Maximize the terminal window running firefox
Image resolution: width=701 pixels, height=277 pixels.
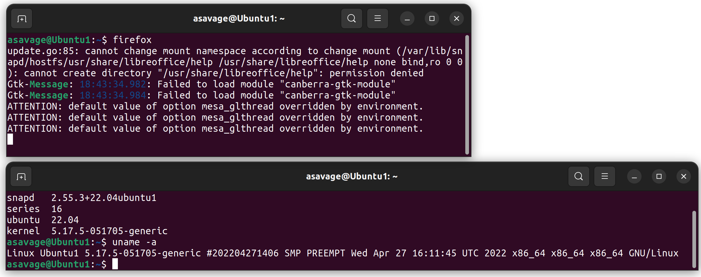click(x=432, y=19)
